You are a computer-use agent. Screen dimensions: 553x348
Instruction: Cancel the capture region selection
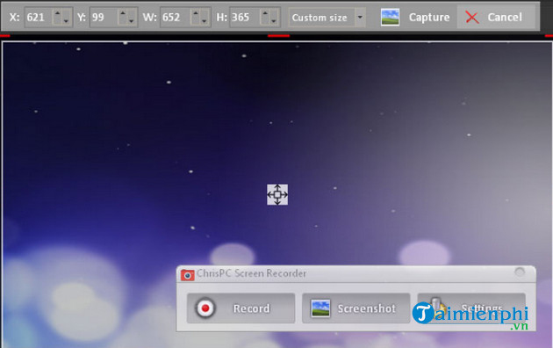click(x=496, y=18)
